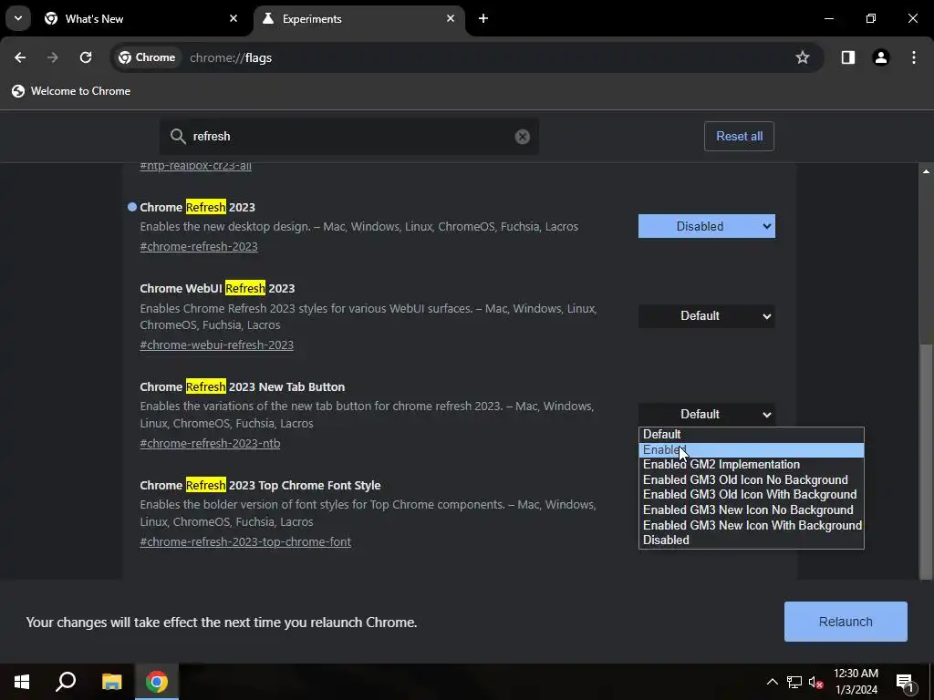Click the address bar URL
The image size is (934, 700).
[231, 57]
